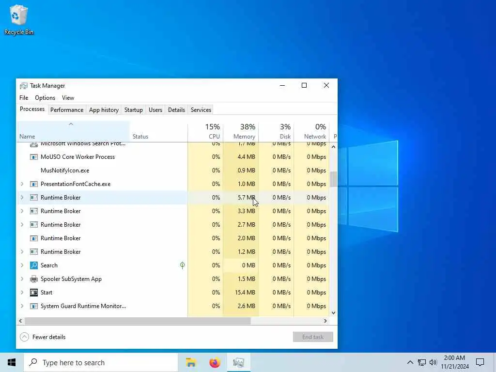Switch to the App history tab

point(104,110)
